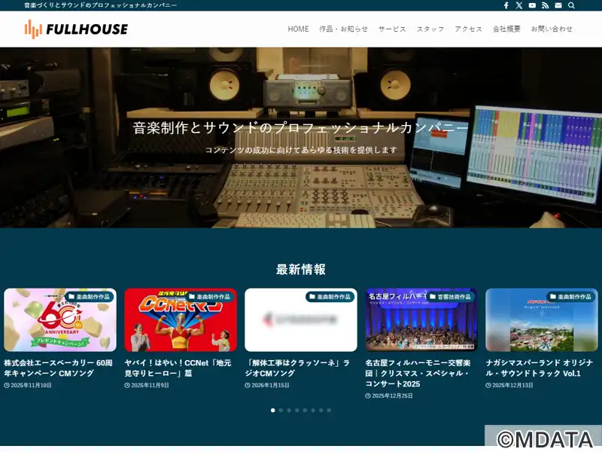
Task: Select the second carousel pagination dot
Action: [x=281, y=411]
